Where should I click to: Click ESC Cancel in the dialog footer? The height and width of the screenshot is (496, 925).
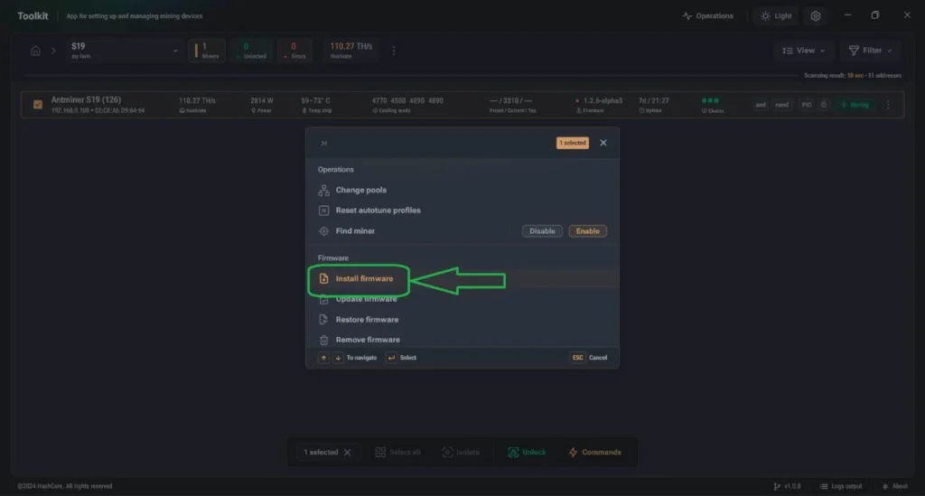pyautogui.click(x=589, y=358)
